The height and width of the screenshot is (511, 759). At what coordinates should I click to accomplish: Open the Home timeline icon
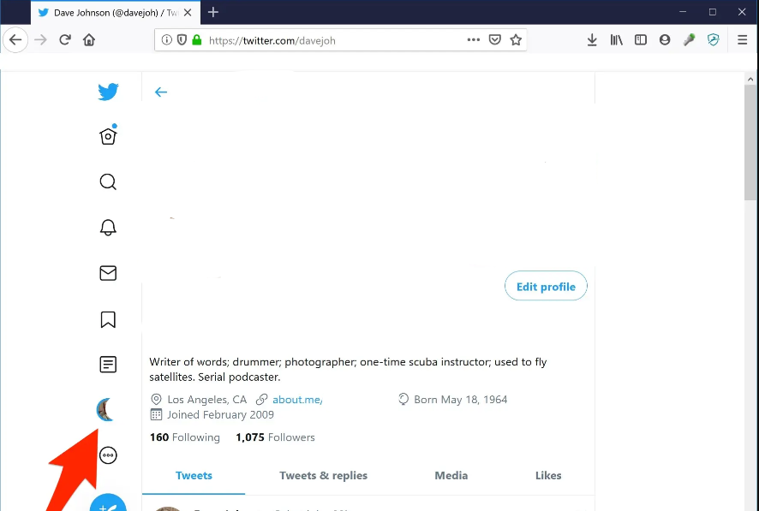108,135
